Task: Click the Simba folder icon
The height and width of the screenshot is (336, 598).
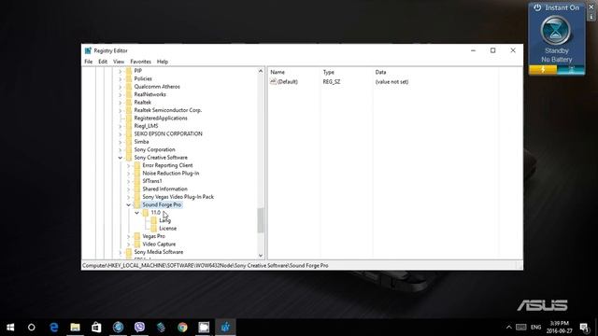Action: coord(129,142)
